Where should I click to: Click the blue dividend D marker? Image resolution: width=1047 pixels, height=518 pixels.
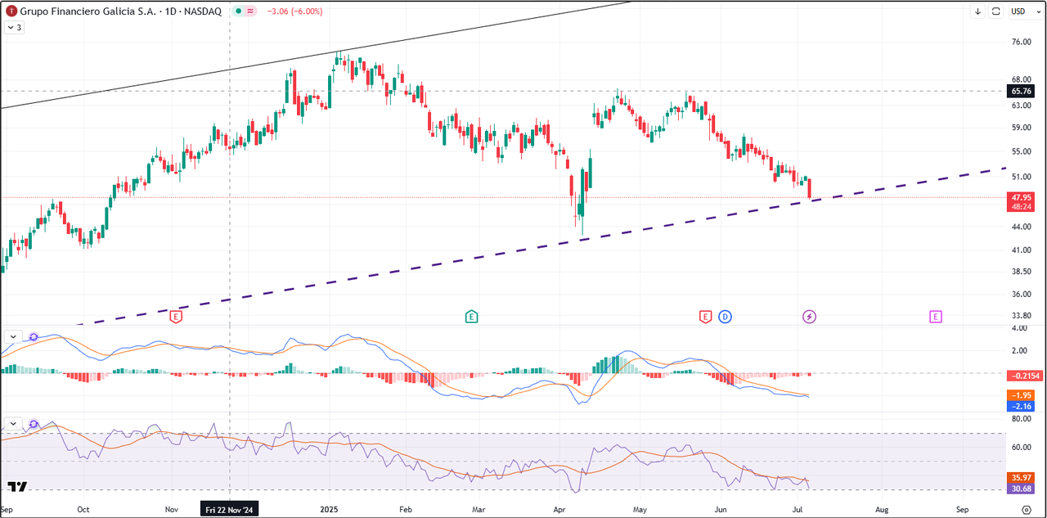coord(725,316)
